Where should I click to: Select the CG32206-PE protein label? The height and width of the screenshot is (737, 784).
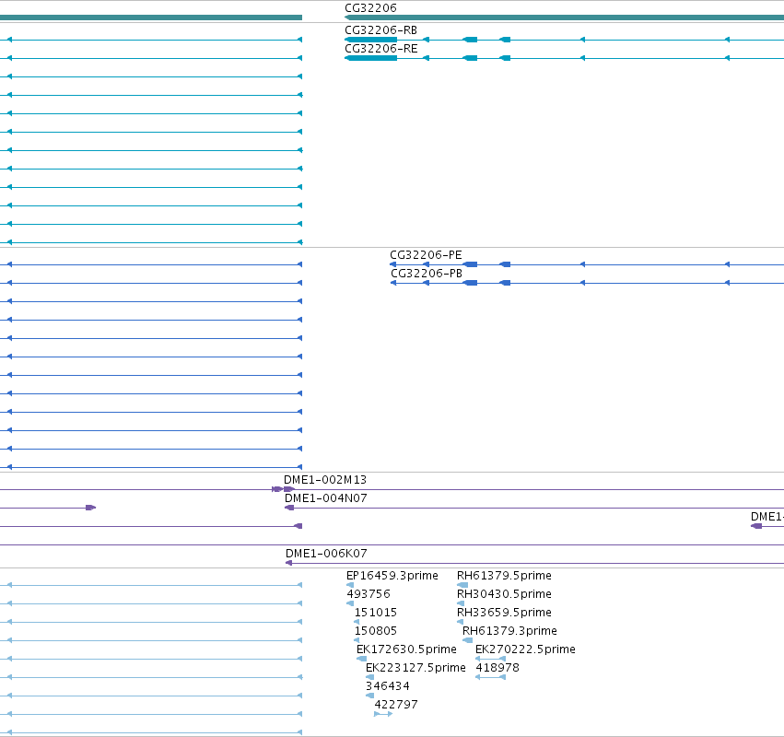(426, 255)
